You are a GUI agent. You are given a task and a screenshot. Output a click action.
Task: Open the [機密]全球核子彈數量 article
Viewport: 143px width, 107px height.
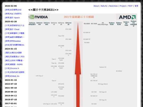pos(14,61)
